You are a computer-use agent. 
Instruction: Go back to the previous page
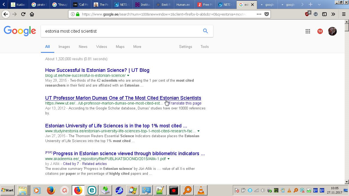click(x=6, y=14)
